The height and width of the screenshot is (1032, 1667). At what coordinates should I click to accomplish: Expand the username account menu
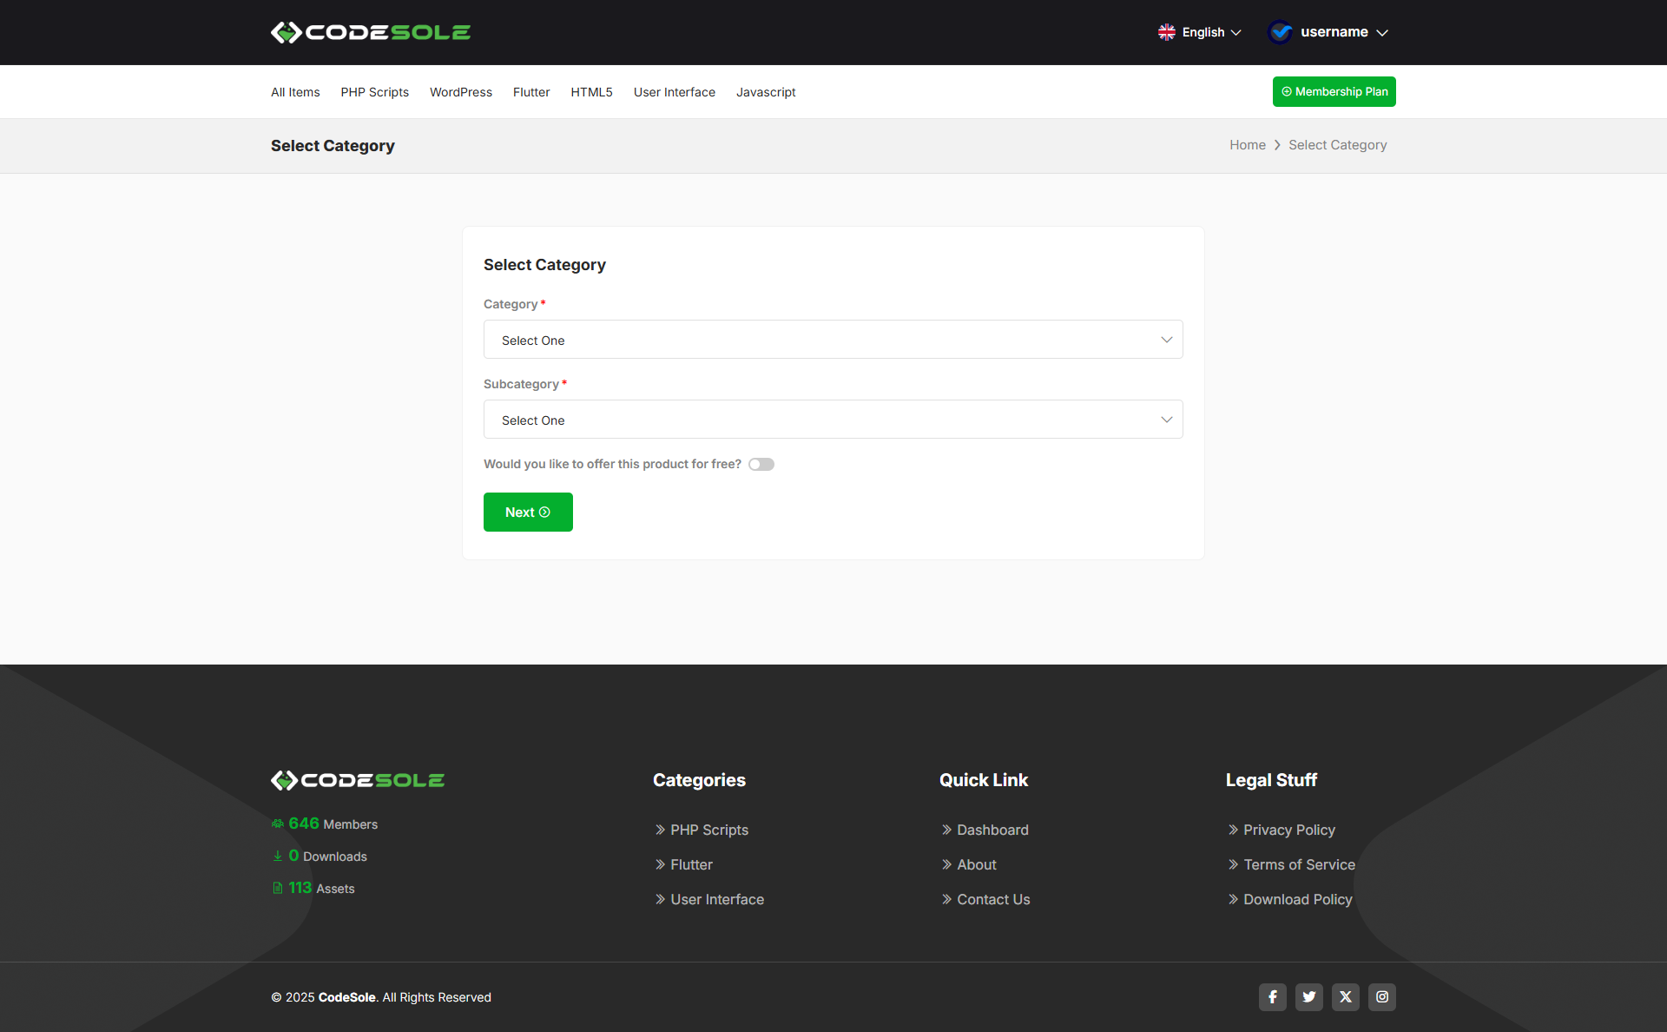point(1344,32)
